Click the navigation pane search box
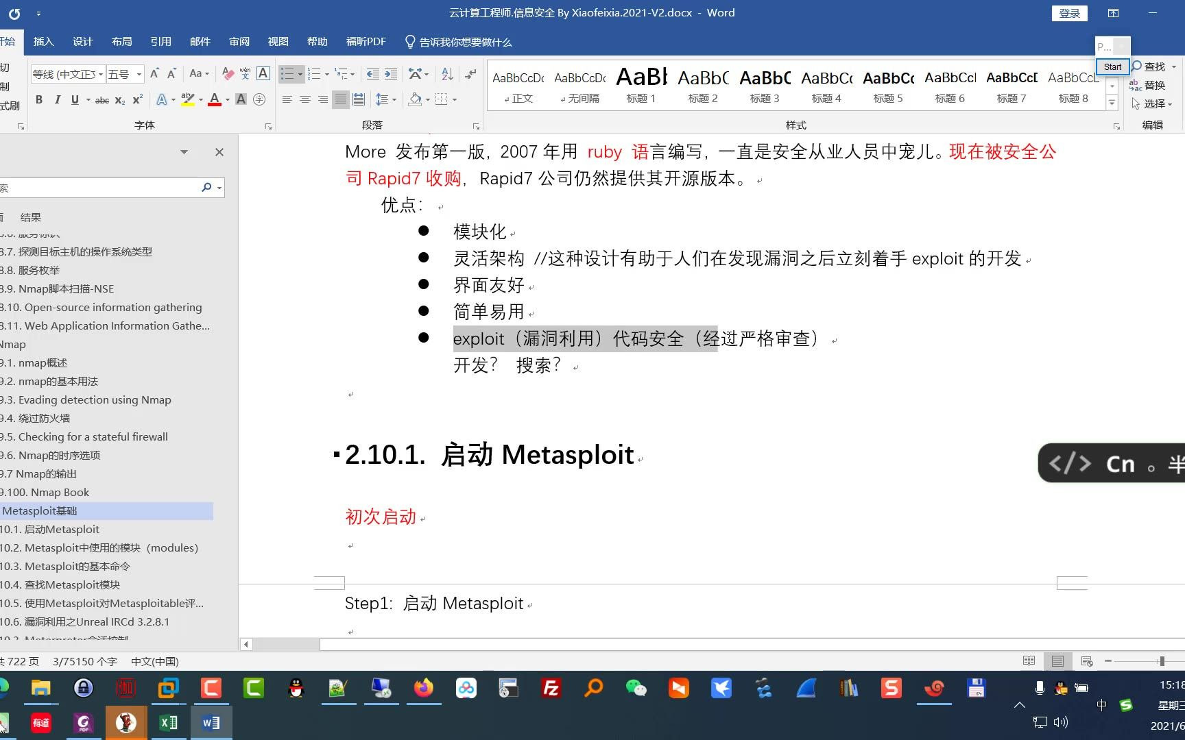Screen dimensions: 1185x740 point(103,187)
